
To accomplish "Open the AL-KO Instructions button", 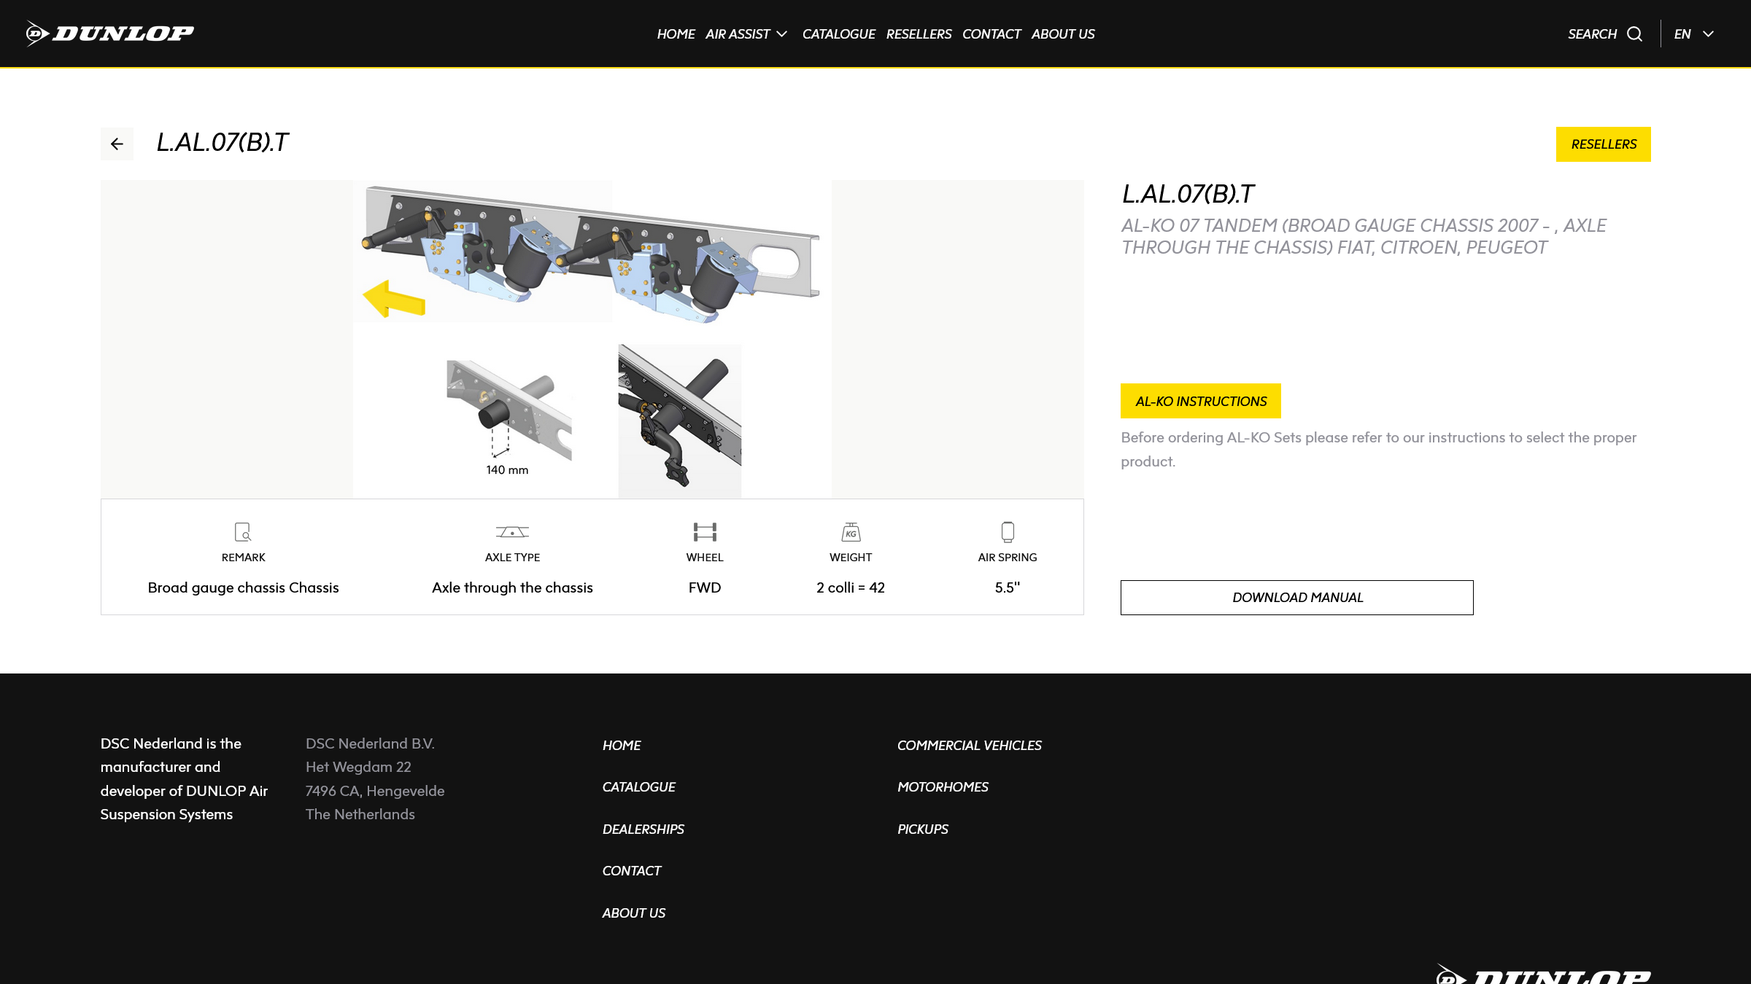I will (x=1200, y=401).
